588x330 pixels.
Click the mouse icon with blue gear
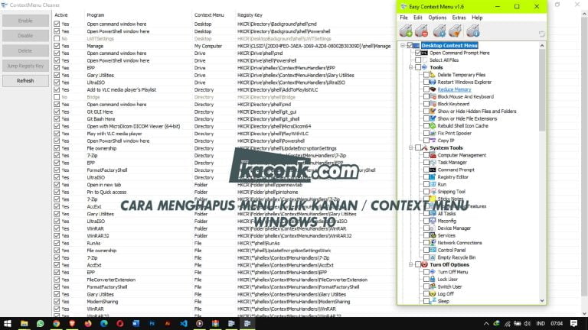tap(439, 31)
